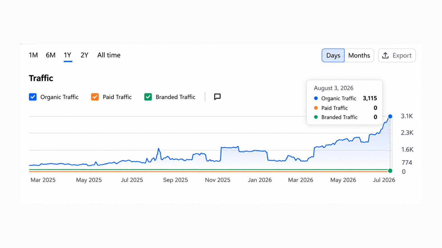Disable the Paid Traffic checkbox
The height and width of the screenshot is (248, 442).
pos(95,97)
